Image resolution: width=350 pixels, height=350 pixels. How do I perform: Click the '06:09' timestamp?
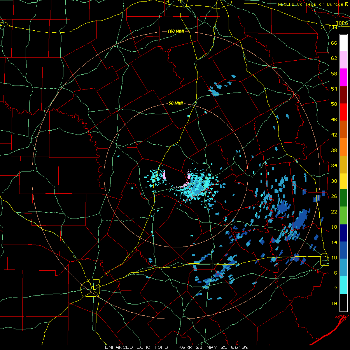point(240,347)
